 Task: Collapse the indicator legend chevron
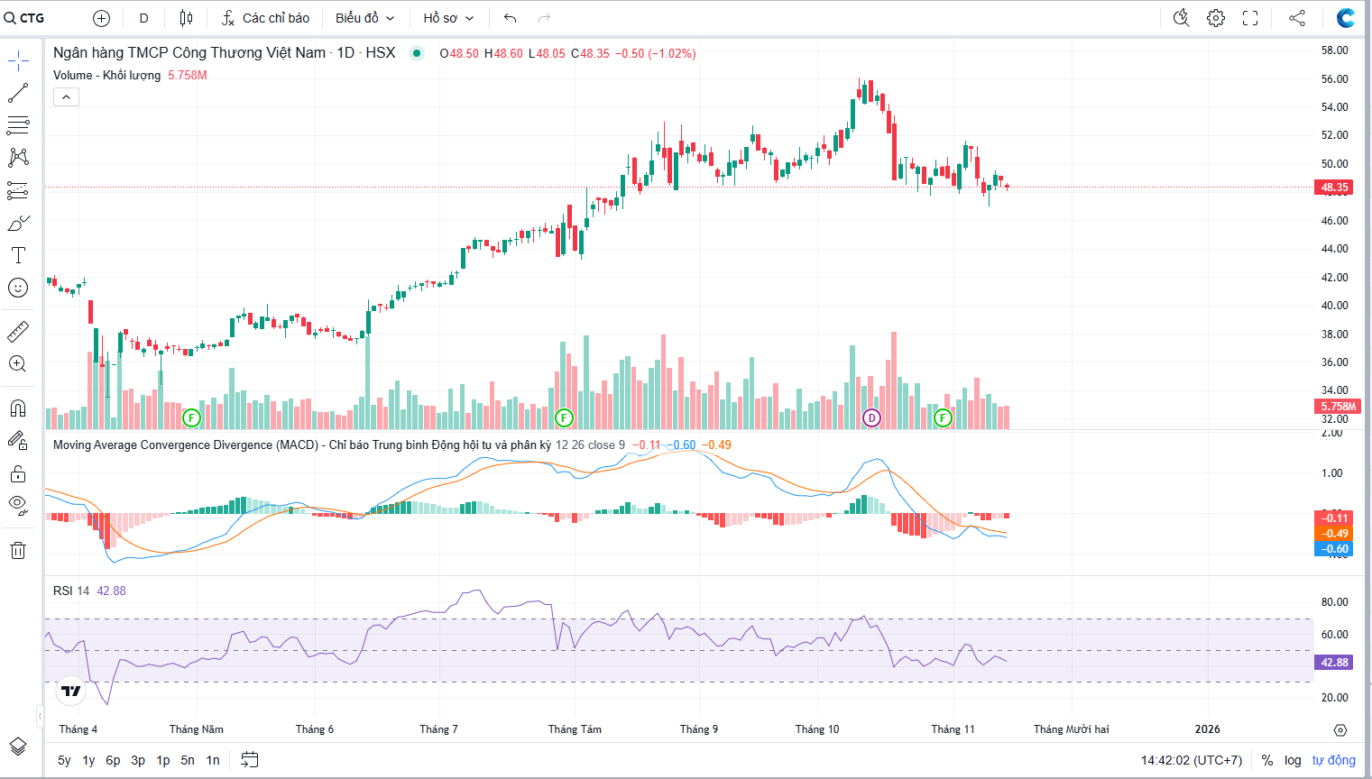pyautogui.click(x=66, y=96)
